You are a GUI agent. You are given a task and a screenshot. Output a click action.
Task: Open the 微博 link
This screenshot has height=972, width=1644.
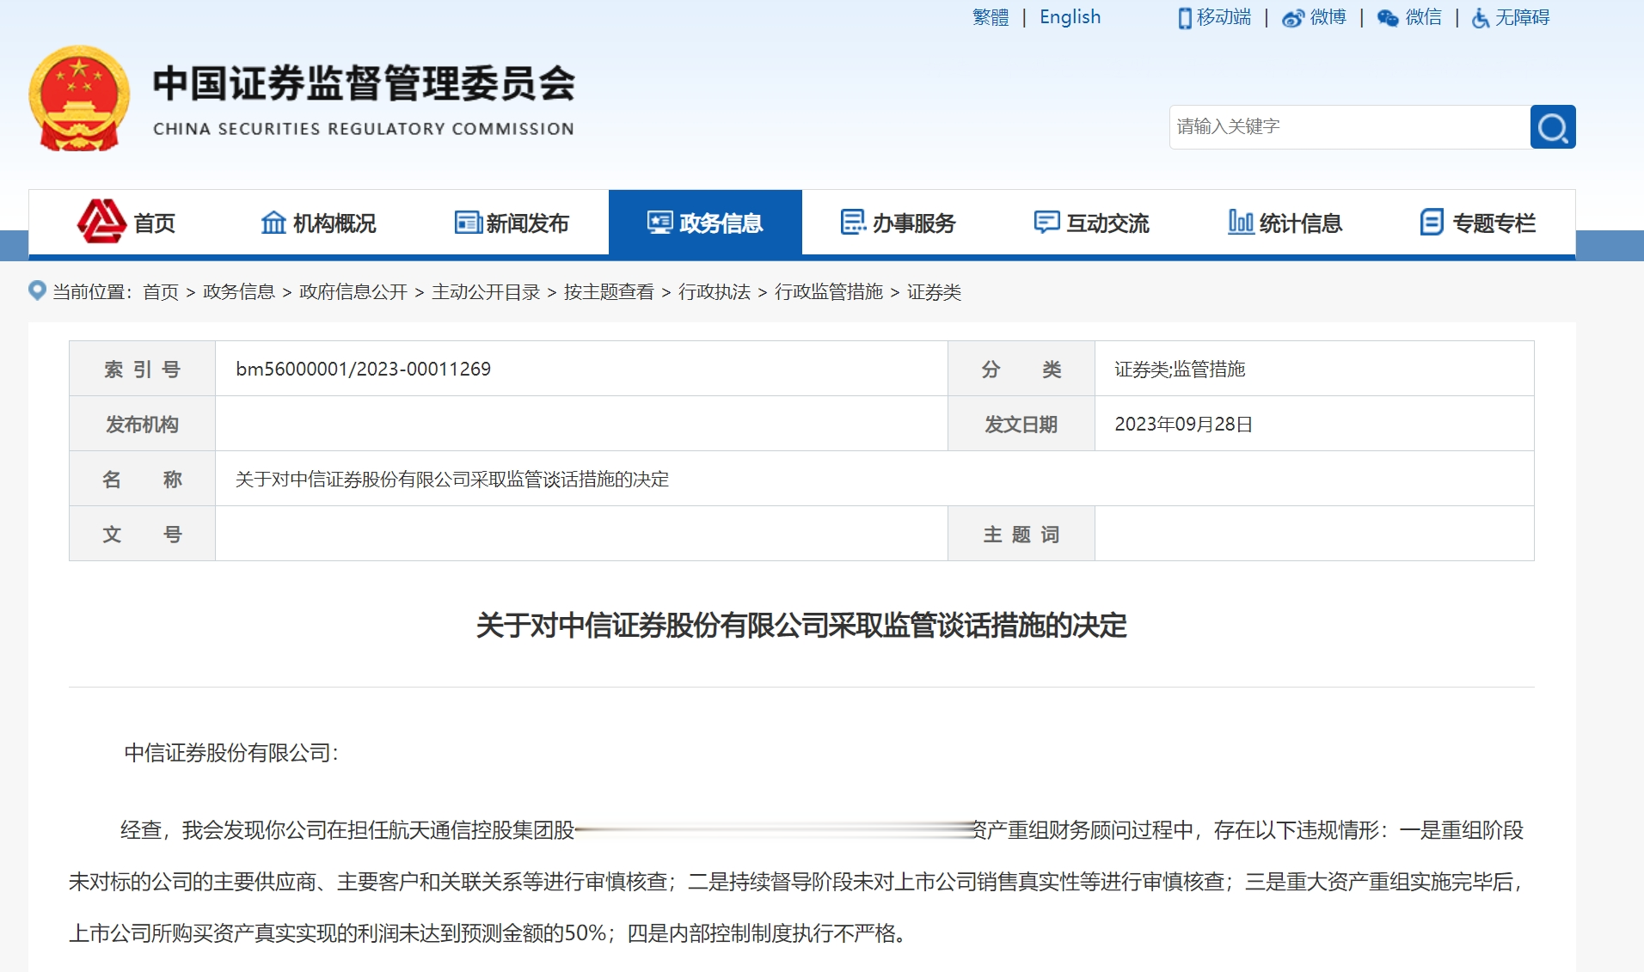1328,17
